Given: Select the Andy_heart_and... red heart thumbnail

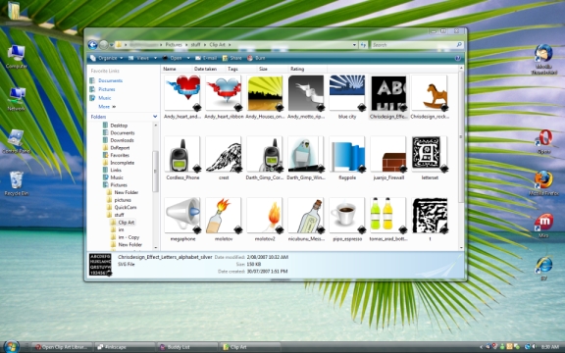Looking at the screenshot, I should (x=182, y=93).
